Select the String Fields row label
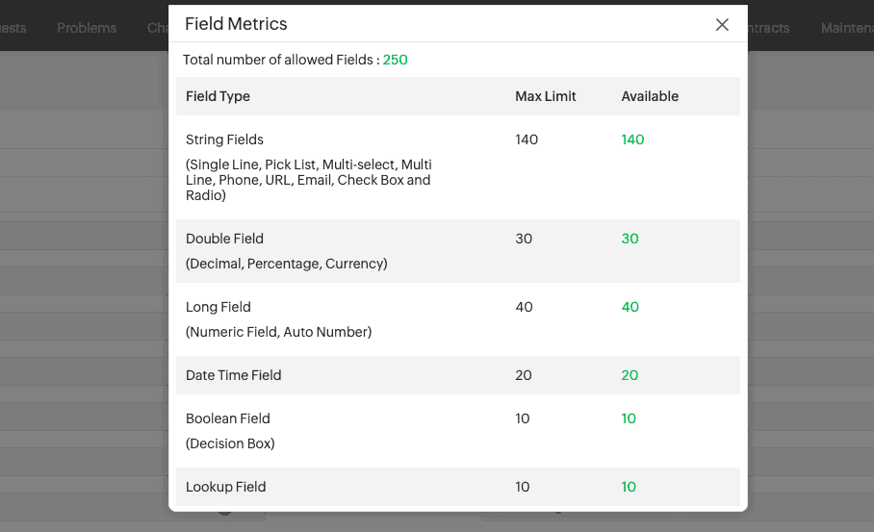Viewport: 874px width, 532px height. click(x=224, y=139)
